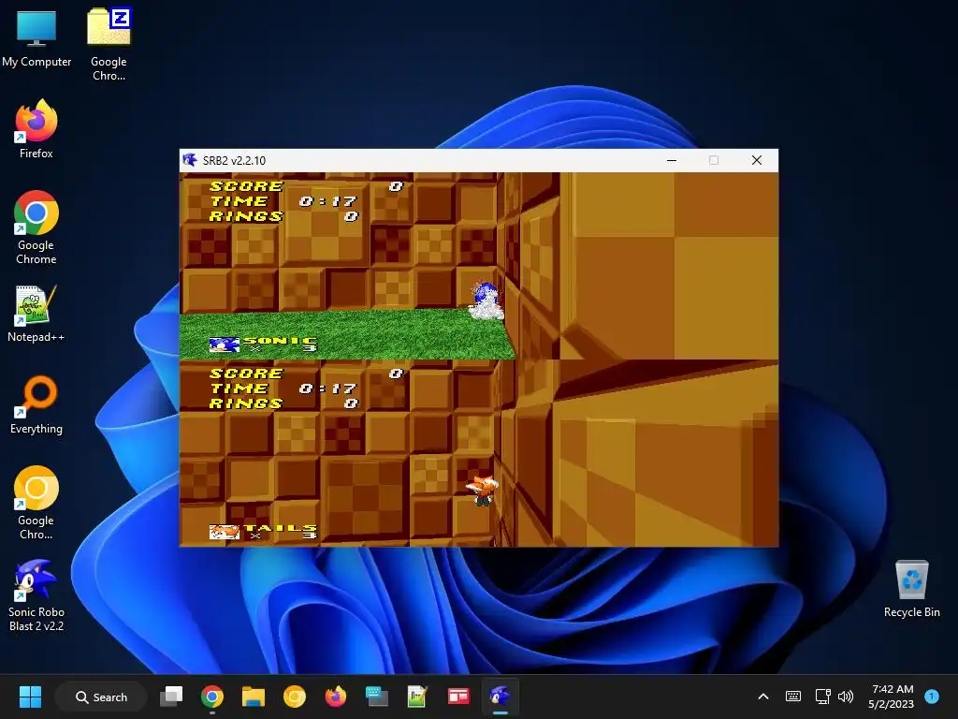Image resolution: width=958 pixels, height=719 pixels.
Task: Open File Explorer from the taskbar
Action: (x=253, y=697)
